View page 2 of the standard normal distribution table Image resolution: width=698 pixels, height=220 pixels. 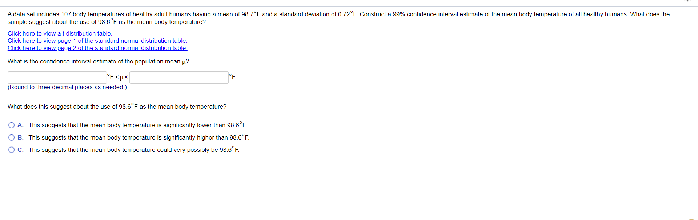click(x=97, y=48)
